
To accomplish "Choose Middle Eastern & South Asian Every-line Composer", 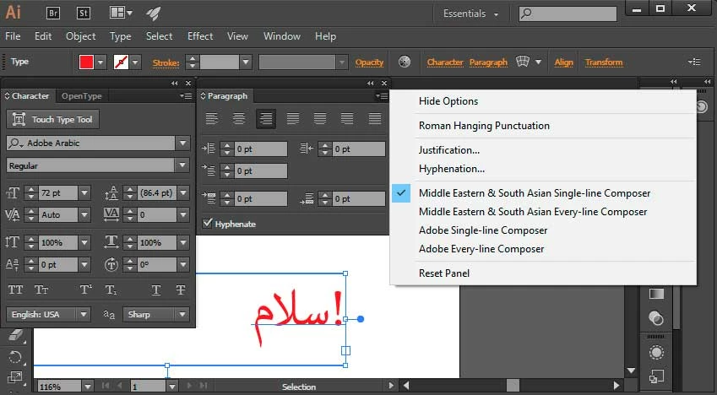I will pos(533,212).
